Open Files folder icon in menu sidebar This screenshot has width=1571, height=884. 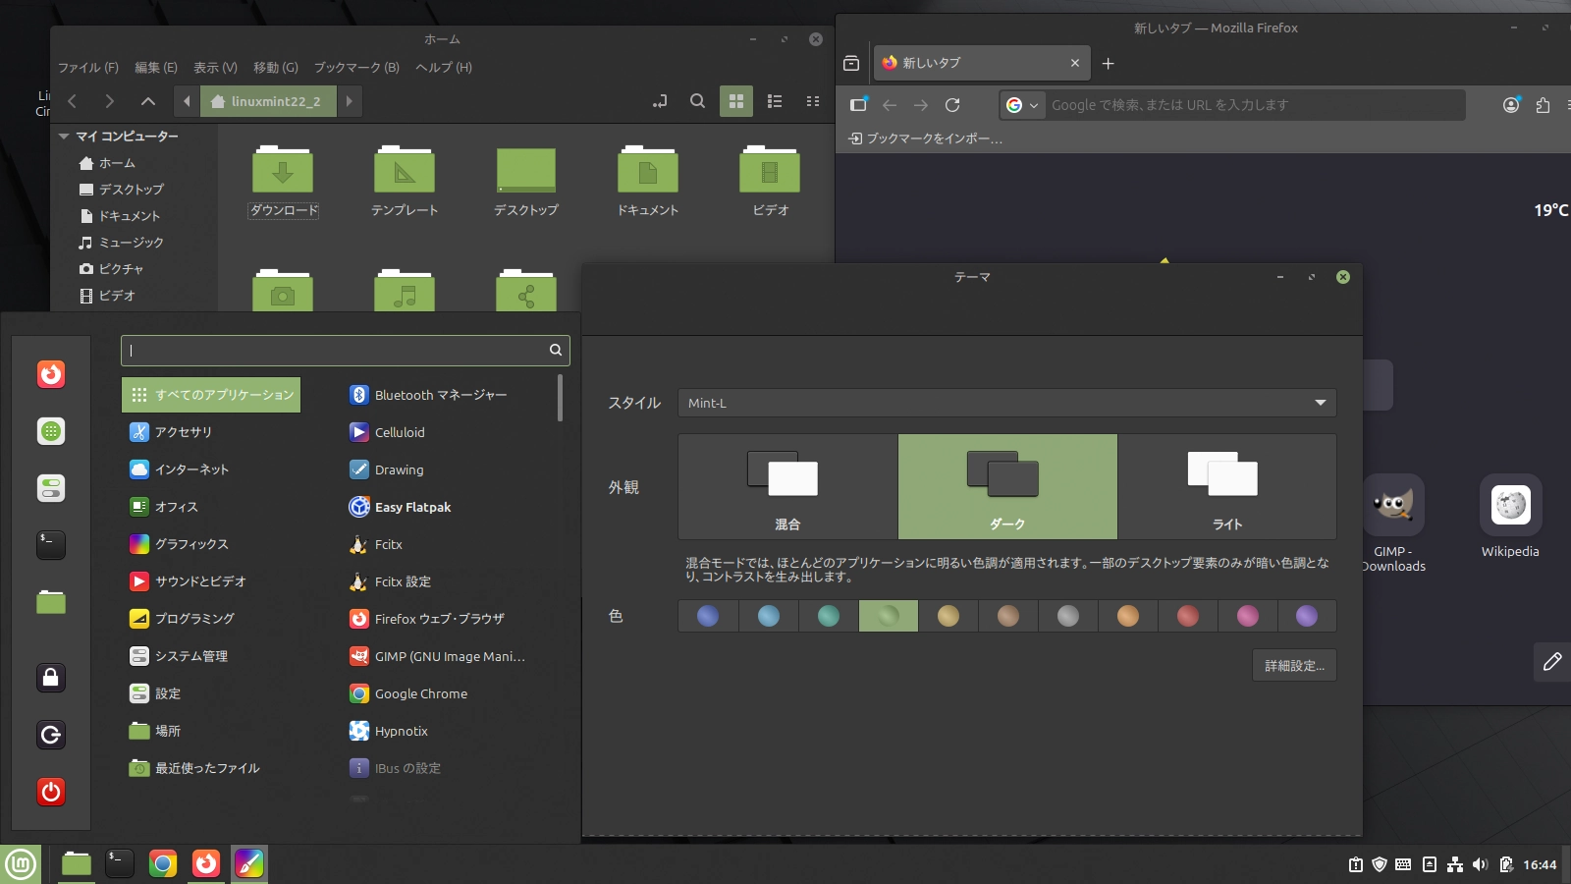point(51,602)
